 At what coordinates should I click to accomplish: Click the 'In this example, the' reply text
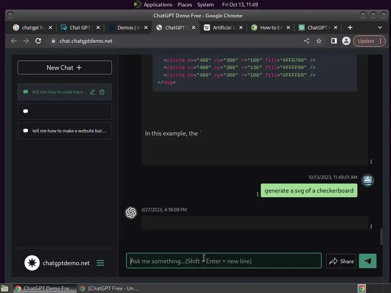[173, 133]
